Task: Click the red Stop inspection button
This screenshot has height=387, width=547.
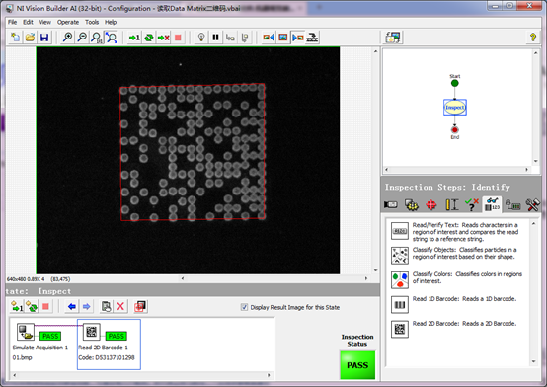Action: click(x=178, y=38)
